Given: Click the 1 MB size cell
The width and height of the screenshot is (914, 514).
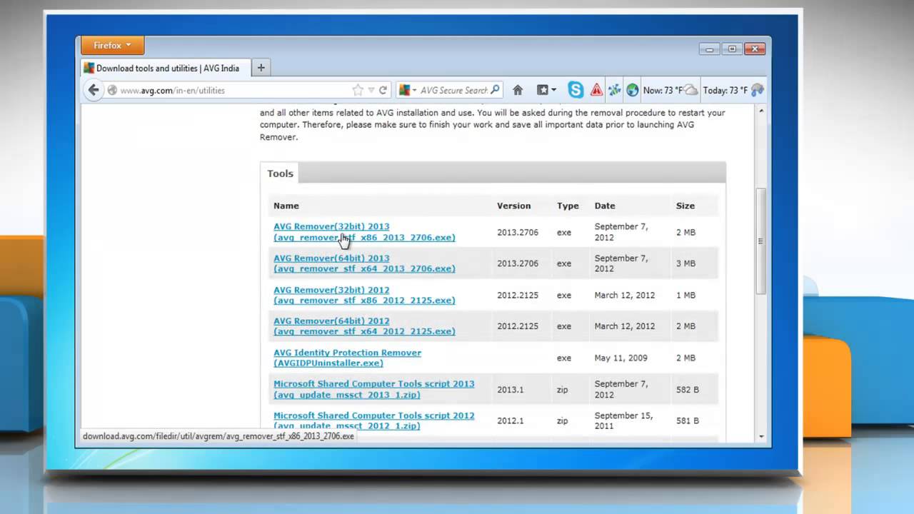Looking at the screenshot, I should (x=685, y=295).
